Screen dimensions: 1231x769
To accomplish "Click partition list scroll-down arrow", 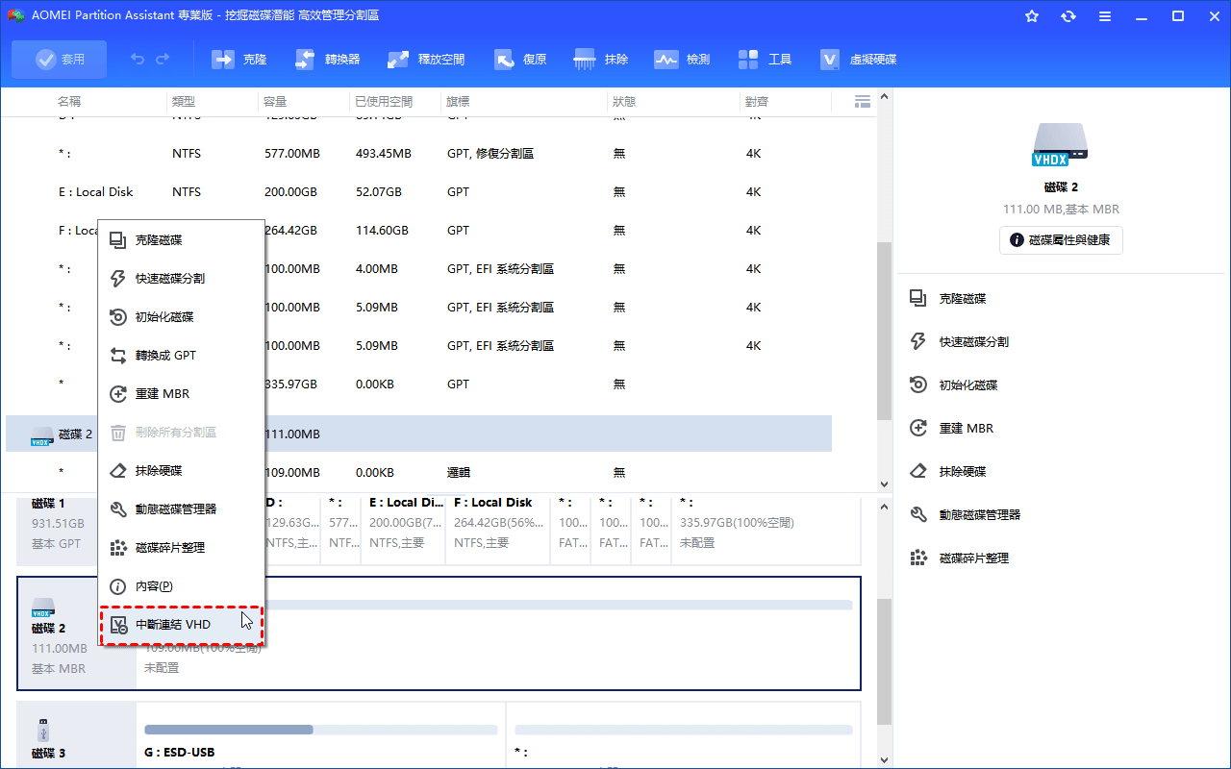I will (885, 484).
